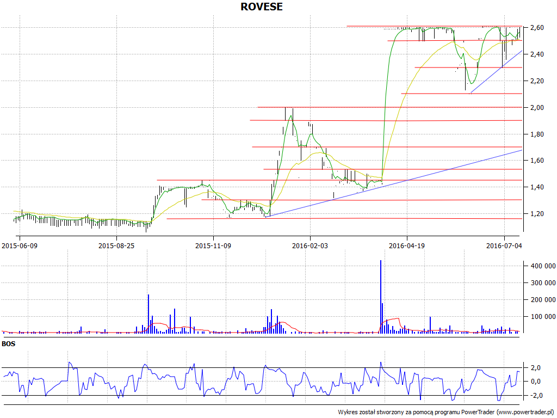Click the 1,60 price axis value
The image size is (557, 418).
537,161
